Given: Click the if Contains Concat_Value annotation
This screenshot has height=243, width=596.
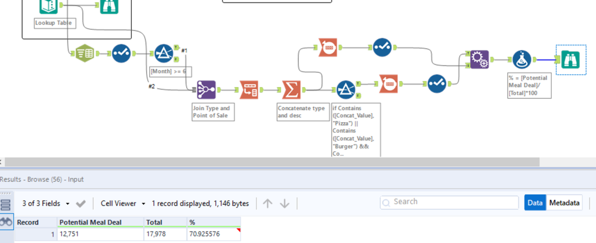Looking at the screenshot, I should click(x=356, y=130).
